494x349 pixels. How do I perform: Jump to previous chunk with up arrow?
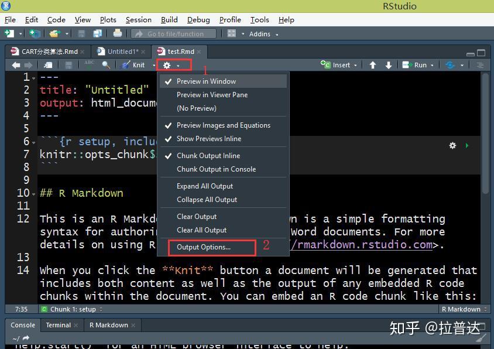point(373,65)
